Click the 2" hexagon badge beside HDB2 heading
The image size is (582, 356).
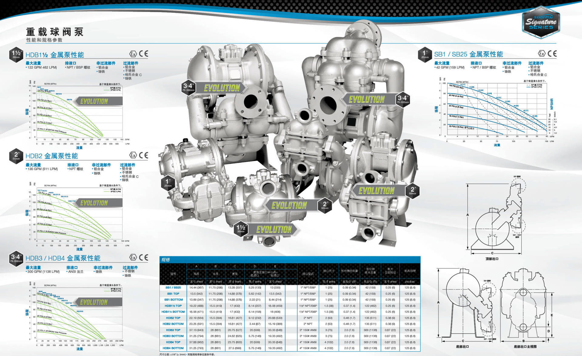click(16, 156)
